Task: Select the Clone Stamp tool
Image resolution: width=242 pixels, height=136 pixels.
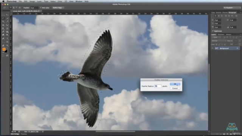Action: (x=3, y=28)
